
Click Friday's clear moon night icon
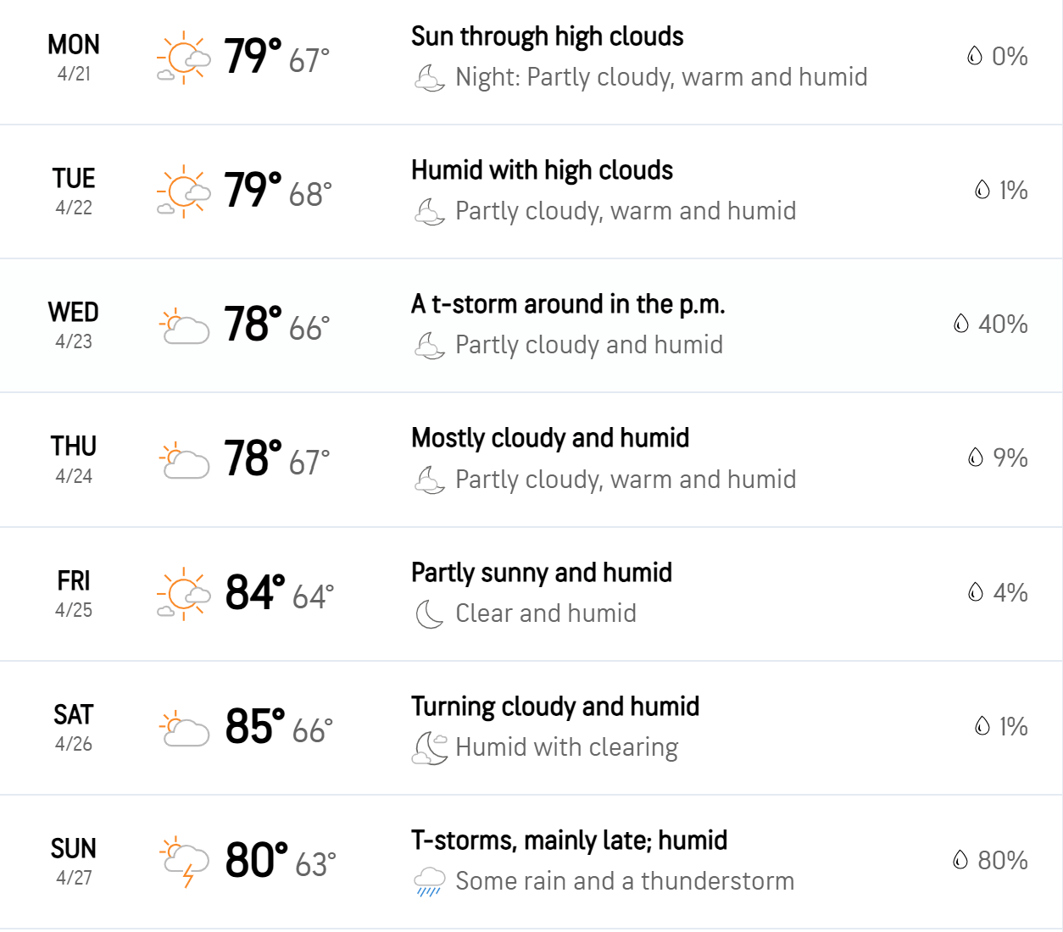[x=430, y=613]
